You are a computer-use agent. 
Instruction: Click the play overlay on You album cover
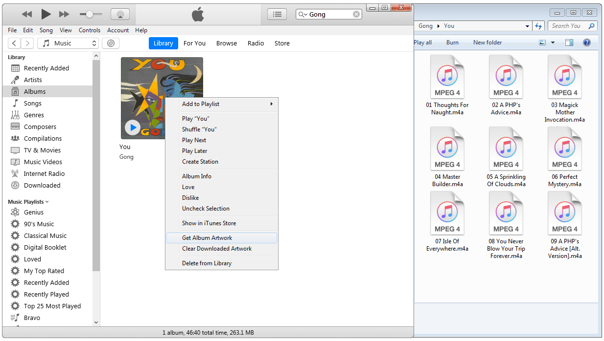(x=132, y=128)
